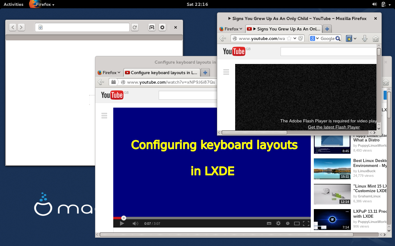The width and height of the screenshot is (395, 246).
Task: Click the address field of blank browser window
Action: tap(82, 27)
